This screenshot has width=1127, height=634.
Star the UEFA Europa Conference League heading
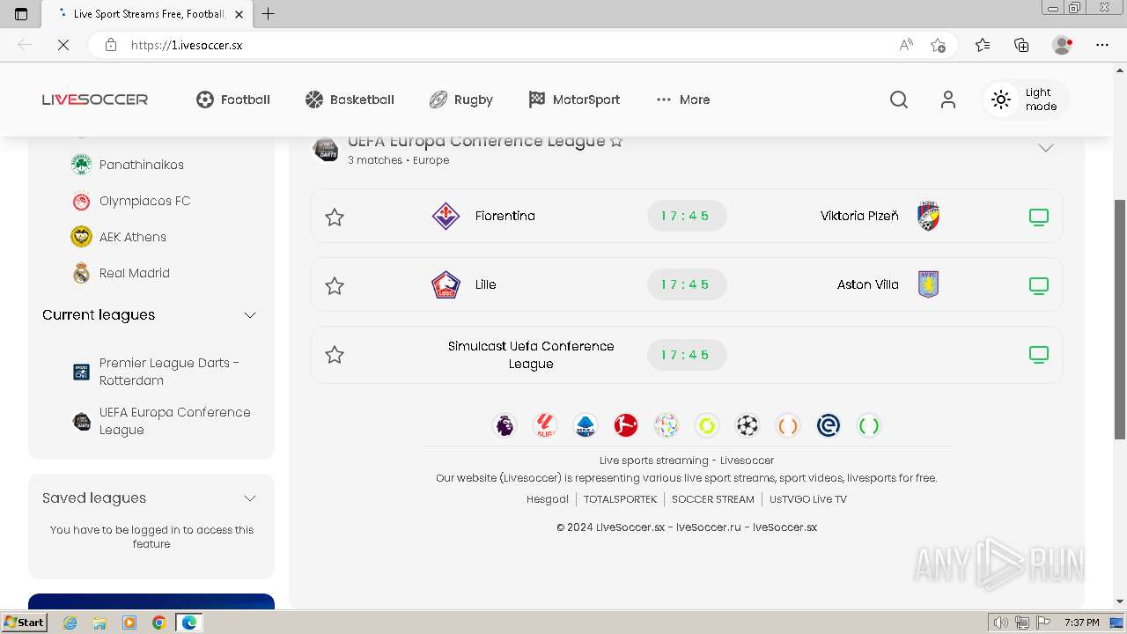coord(616,141)
